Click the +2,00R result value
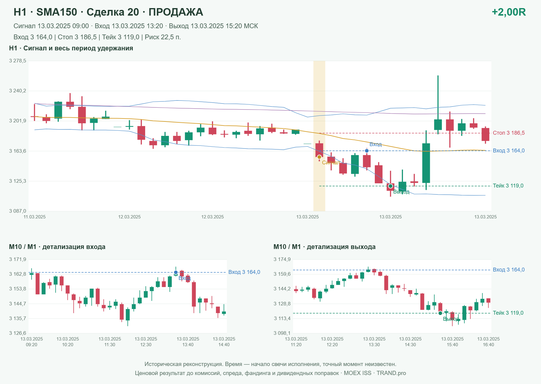This screenshot has height=384, width=541. 509,12
